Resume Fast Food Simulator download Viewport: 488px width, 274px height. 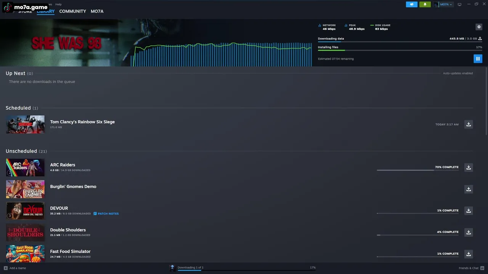click(469, 253)
